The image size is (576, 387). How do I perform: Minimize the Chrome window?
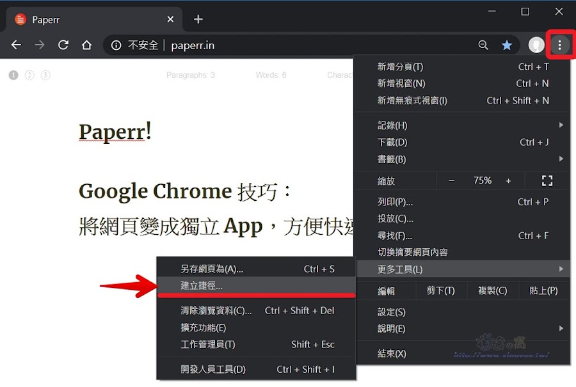(x=492, y=12)
